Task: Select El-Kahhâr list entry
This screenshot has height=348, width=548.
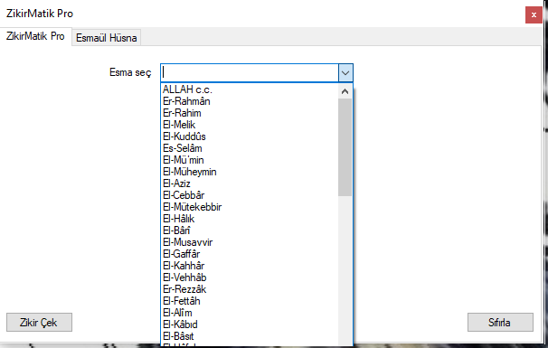Action: pos(250,266)
